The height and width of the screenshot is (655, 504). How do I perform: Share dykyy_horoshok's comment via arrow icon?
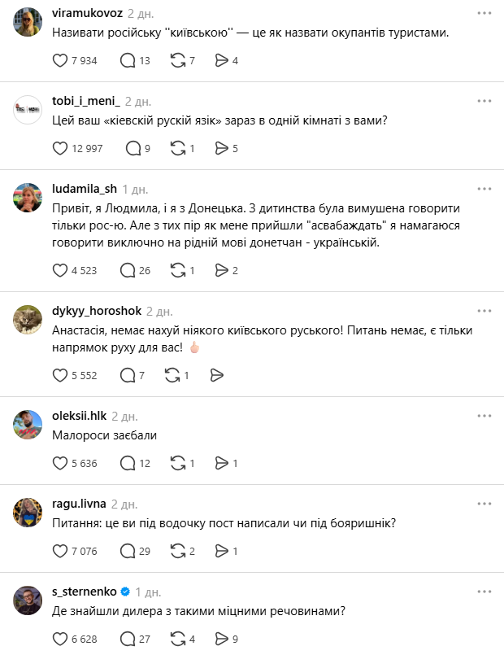click(217, 375)
